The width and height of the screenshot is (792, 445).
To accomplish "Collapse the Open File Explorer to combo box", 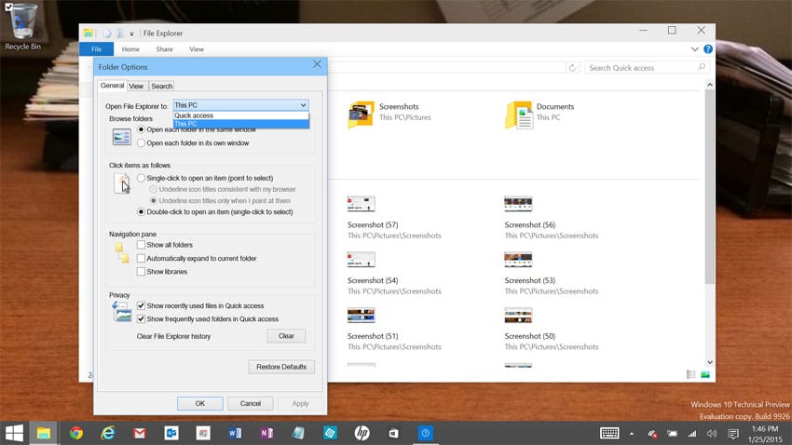I will (303, 106).
